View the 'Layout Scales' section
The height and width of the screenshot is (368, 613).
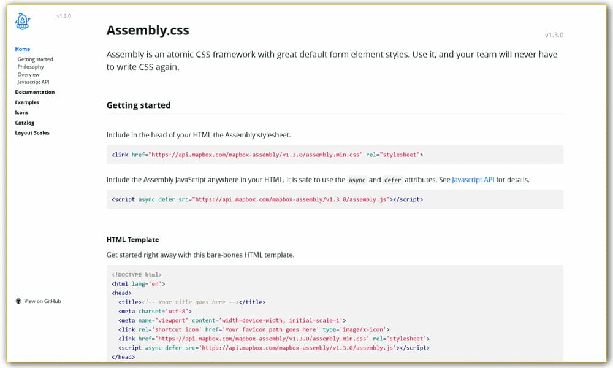point(32,132)
